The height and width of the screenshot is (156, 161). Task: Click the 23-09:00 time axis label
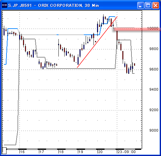point(127,152)
